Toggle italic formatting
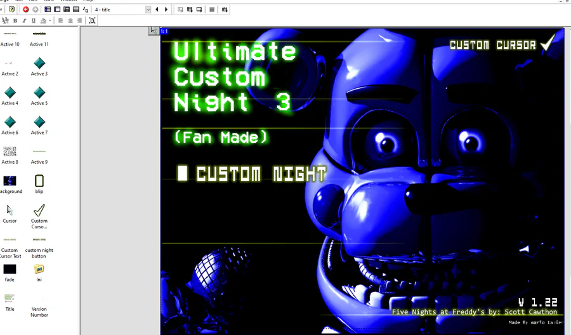Viewport: 571px width, 335px height. (24, 21)
